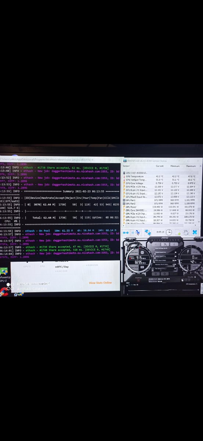Select the GPU Core Voltage row
Viewport: 203px width, 441px height.
(160, 183)
